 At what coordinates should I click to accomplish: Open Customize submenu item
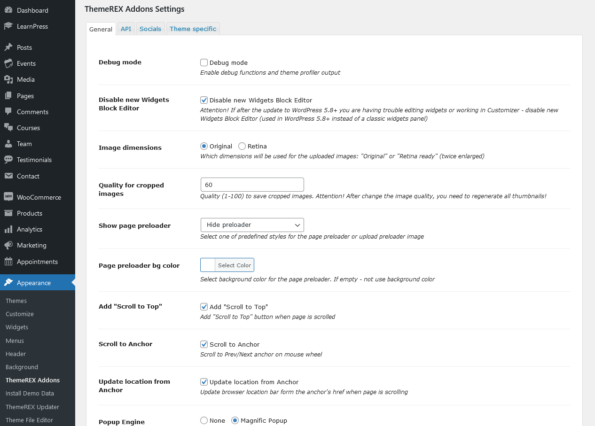pos(20,314)
